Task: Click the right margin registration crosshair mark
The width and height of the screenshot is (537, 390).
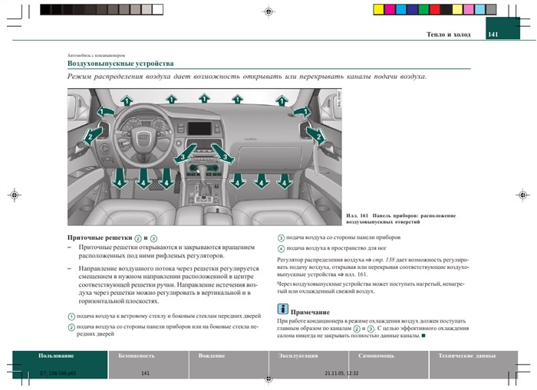Action: 522,195
